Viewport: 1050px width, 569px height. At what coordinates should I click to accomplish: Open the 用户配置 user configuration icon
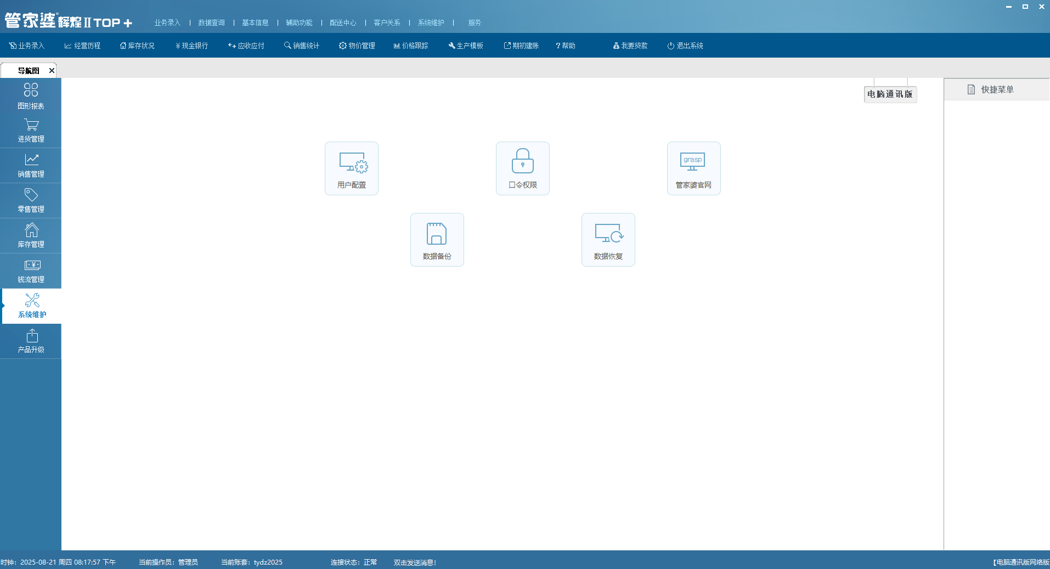(352, 168)
